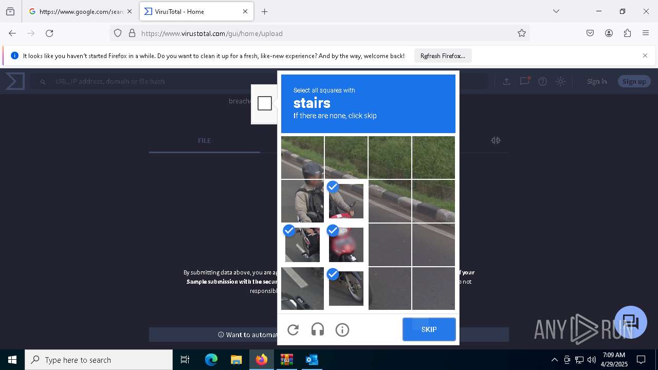Click the volume speaker icon in tray

click(x=592, y=360)
